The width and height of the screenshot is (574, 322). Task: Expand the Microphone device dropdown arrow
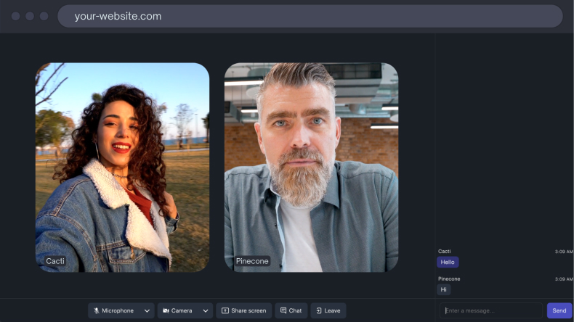pyautogui.click(x=147, y=311)
